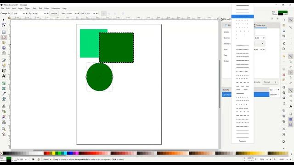The width and height of the screenshot is (294, 165).
Task: Click the fill color indicator at top right
Action: [x=283, y=12]
